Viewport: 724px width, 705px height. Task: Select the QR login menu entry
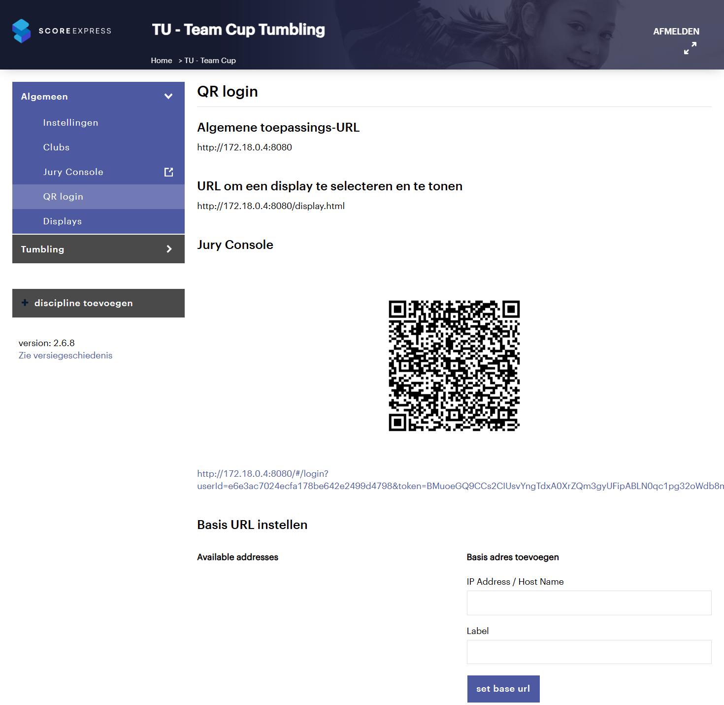[63, 197]
